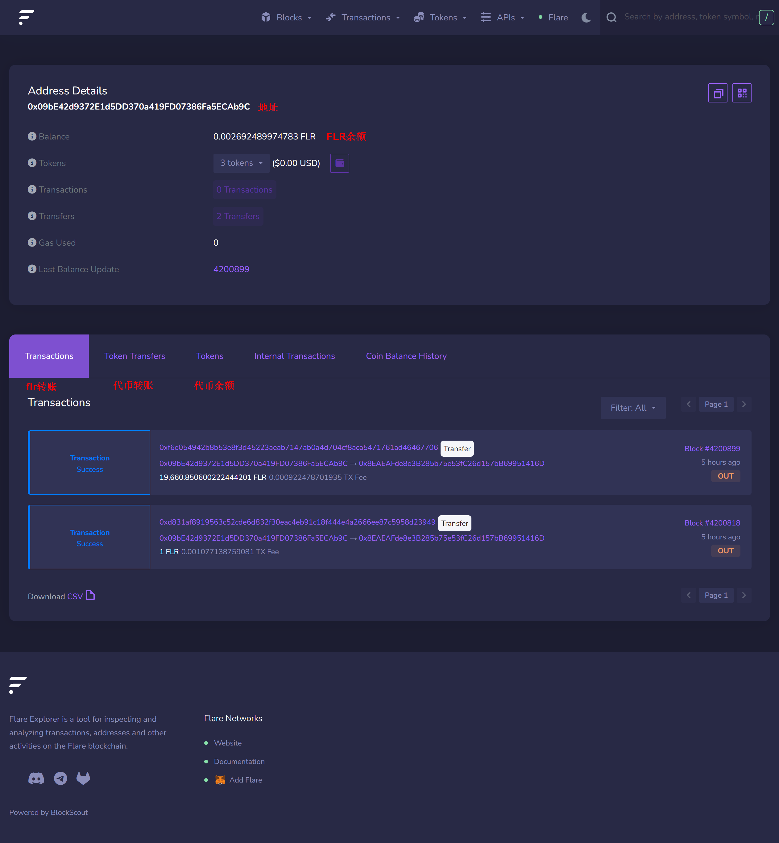The height and width of the screenshot is (843, 779).
Task: Show QR code for address
Action: (741, 93)
